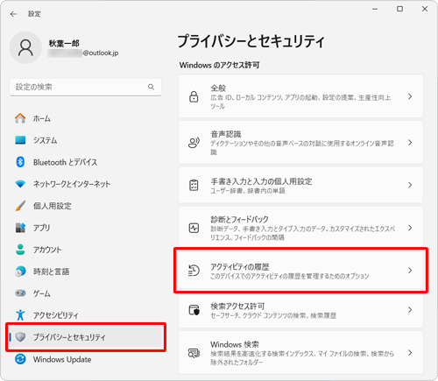Click the lock icon beside 全般

coord(194,96)
